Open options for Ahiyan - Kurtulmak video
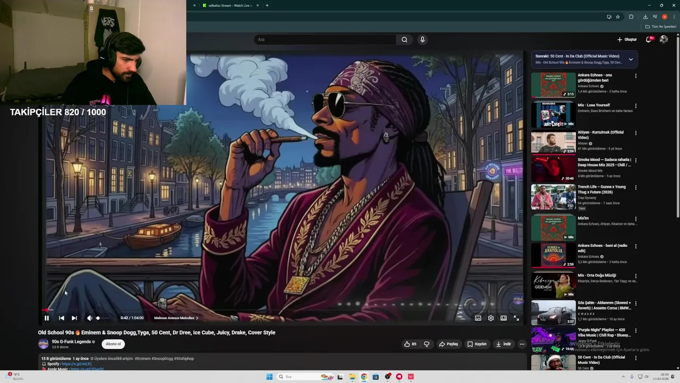This screenshot has width=680, height=383. [x=636, y=133]
